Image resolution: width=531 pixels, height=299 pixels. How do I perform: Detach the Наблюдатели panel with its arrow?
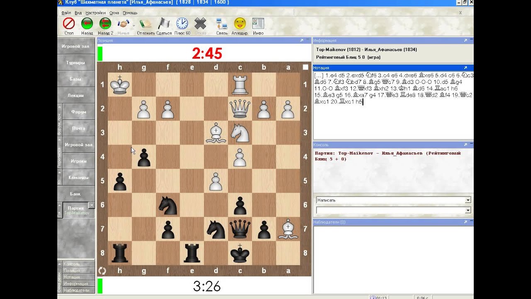click(x=465, y=222)
